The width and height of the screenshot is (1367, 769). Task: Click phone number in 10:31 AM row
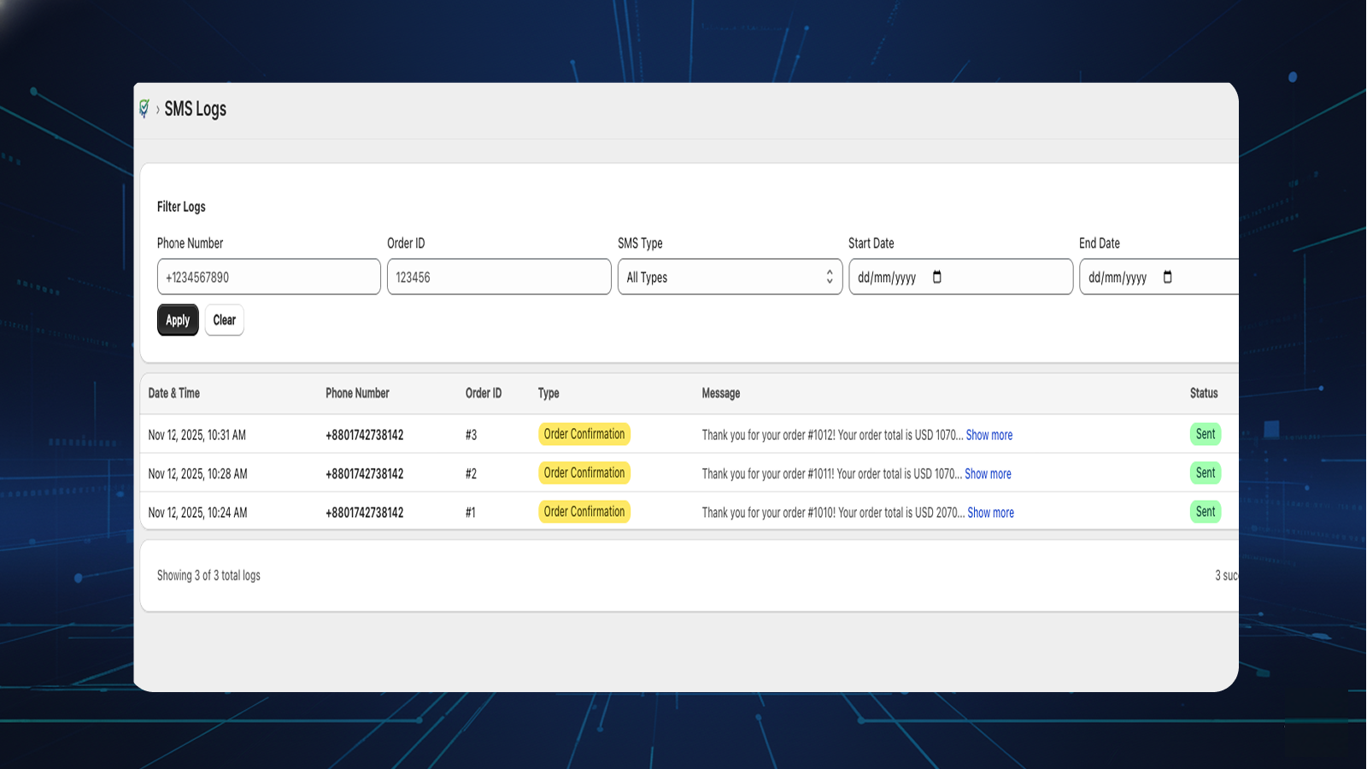click(x=365, y=435)
